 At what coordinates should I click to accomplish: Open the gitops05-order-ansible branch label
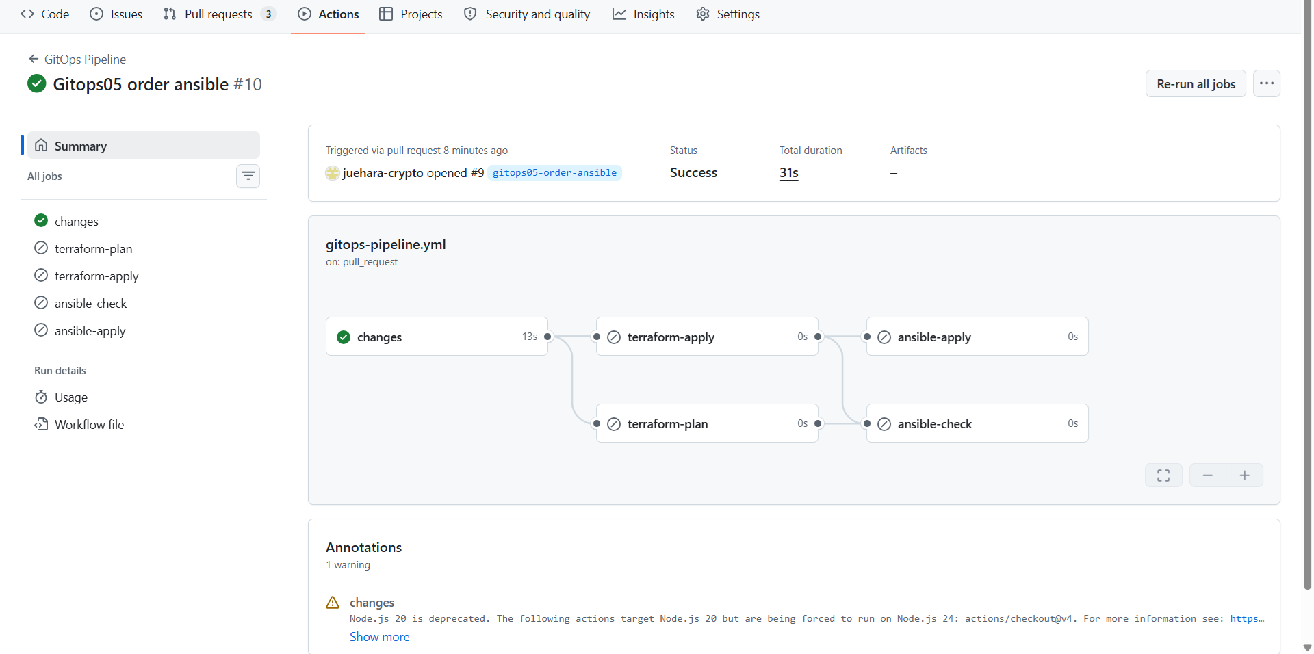pos(554,172)
